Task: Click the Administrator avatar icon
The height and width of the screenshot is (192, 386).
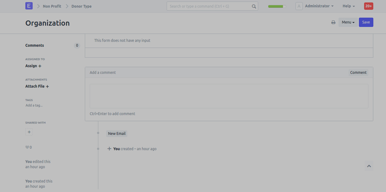Action: click(299, 6)
